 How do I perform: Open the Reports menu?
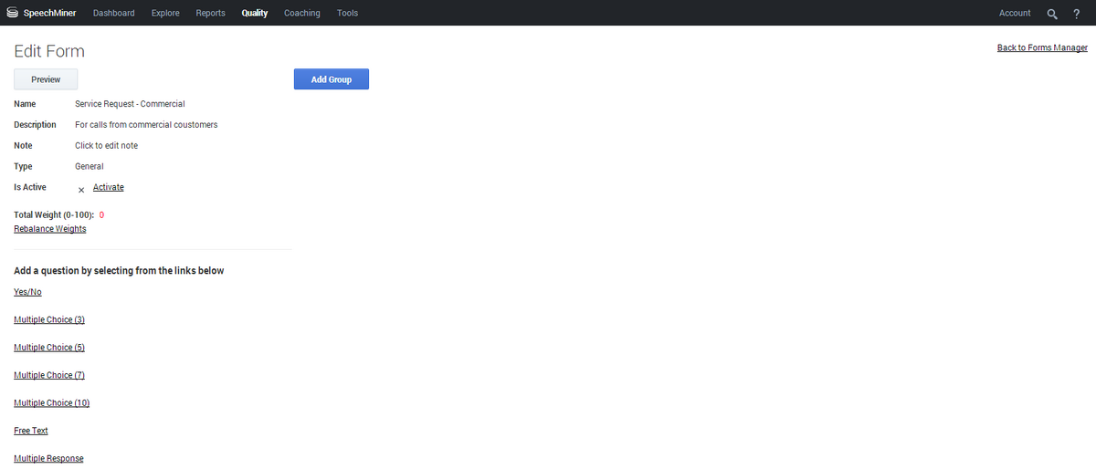coord(210,14)
